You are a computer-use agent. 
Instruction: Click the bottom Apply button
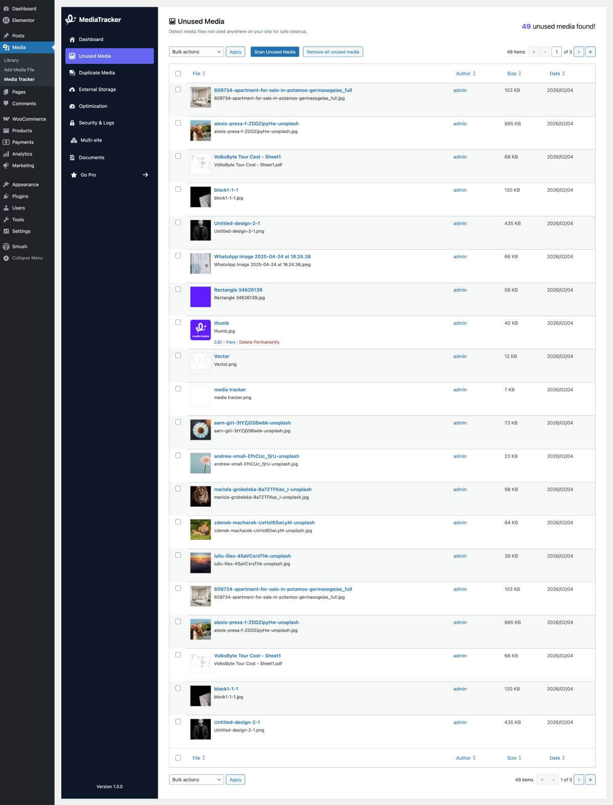(235, 779)
